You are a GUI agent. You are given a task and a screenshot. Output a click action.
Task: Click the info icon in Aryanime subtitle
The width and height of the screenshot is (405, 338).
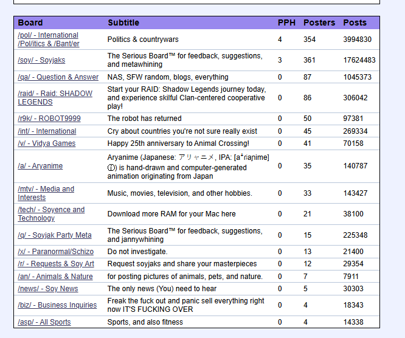click(x=111, y=168)
